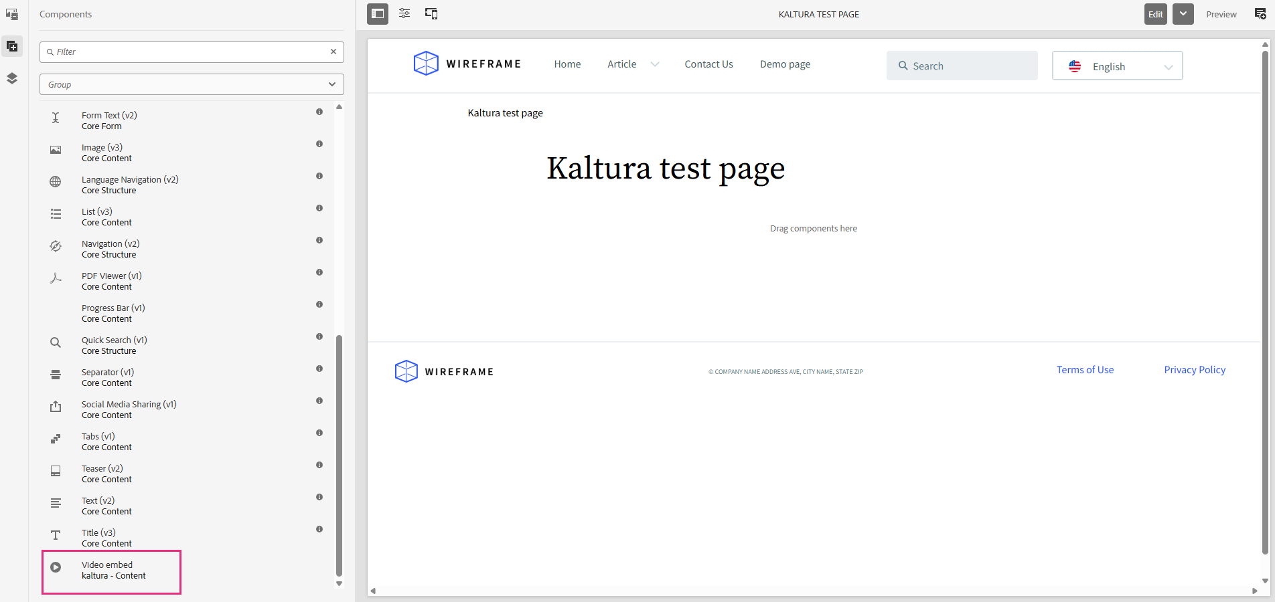
Task: Toggle the side panel button in toolbar
Action: [378, 13]
